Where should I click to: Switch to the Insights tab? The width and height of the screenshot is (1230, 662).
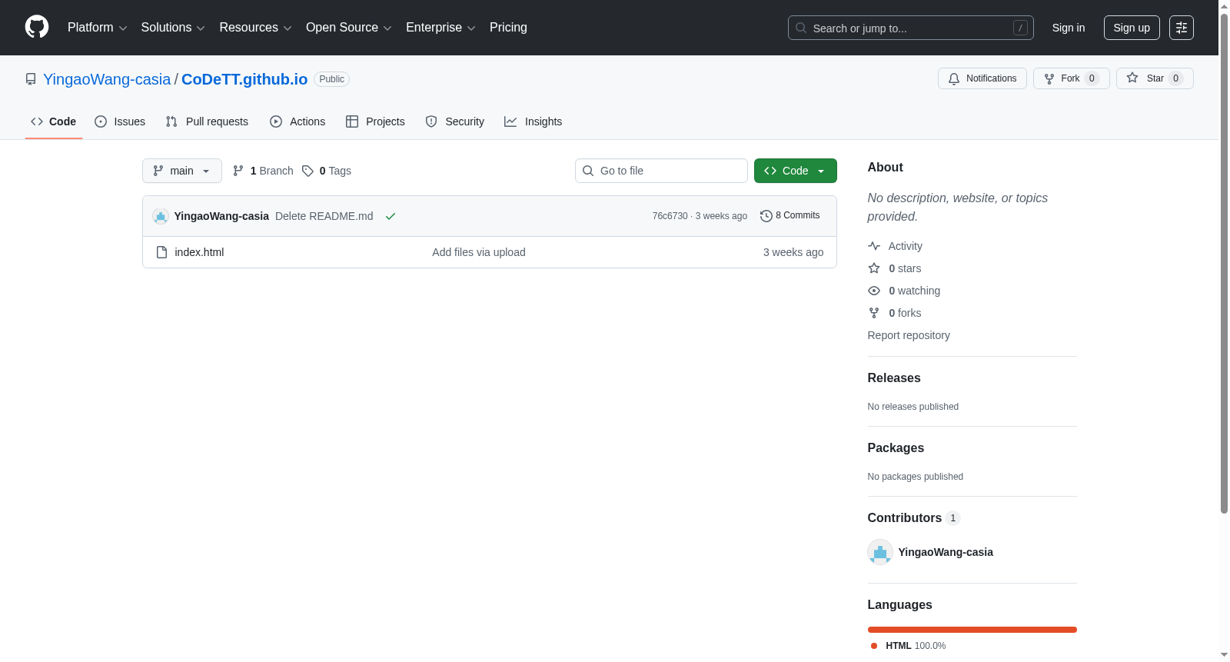coord(533,121)
